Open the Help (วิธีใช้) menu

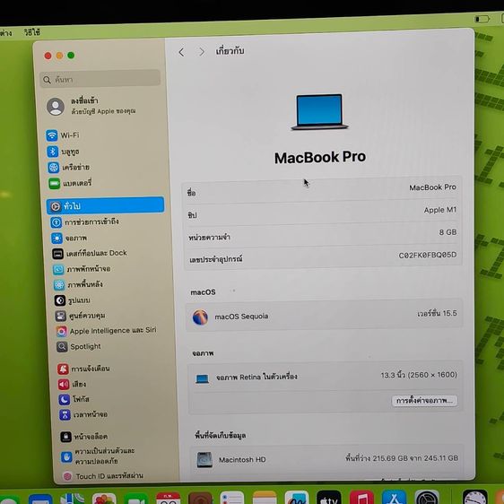point(31,32)
